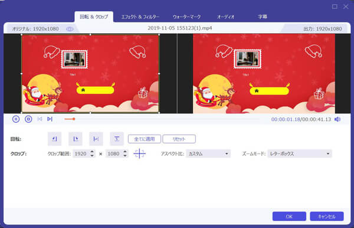Viewport: 354px width, 228px height.
Task: Open the 字幕 tab
Action: (263, 17)
